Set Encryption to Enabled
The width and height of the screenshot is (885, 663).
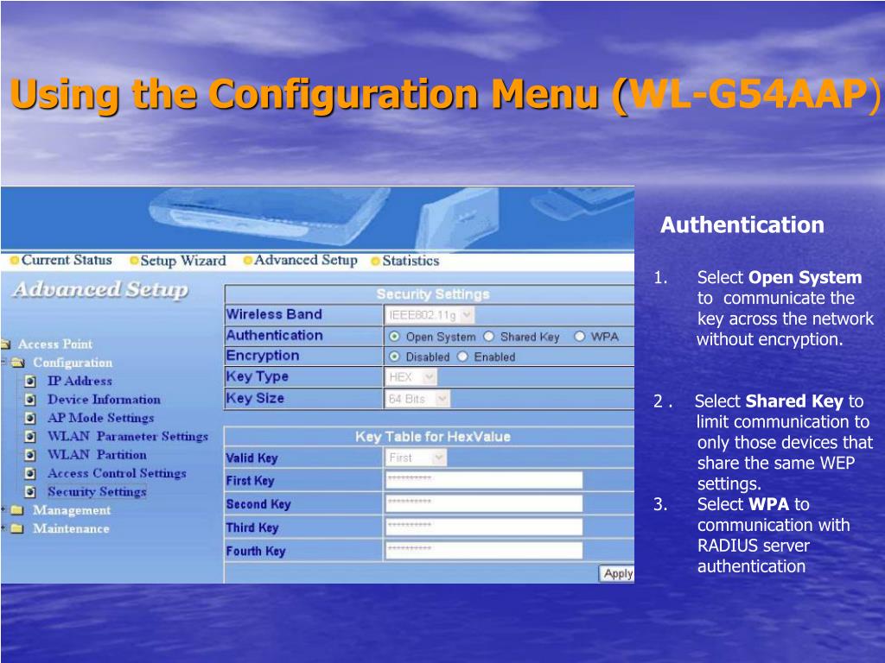pos(463,357)
